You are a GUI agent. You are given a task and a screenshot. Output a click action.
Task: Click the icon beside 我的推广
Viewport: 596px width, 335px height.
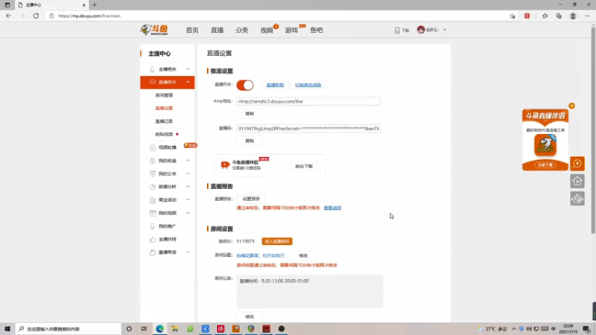153,226
